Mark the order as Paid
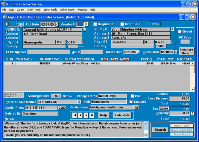Image resolution: width=199 pixels, height=142 pixels. pos(132,96)
